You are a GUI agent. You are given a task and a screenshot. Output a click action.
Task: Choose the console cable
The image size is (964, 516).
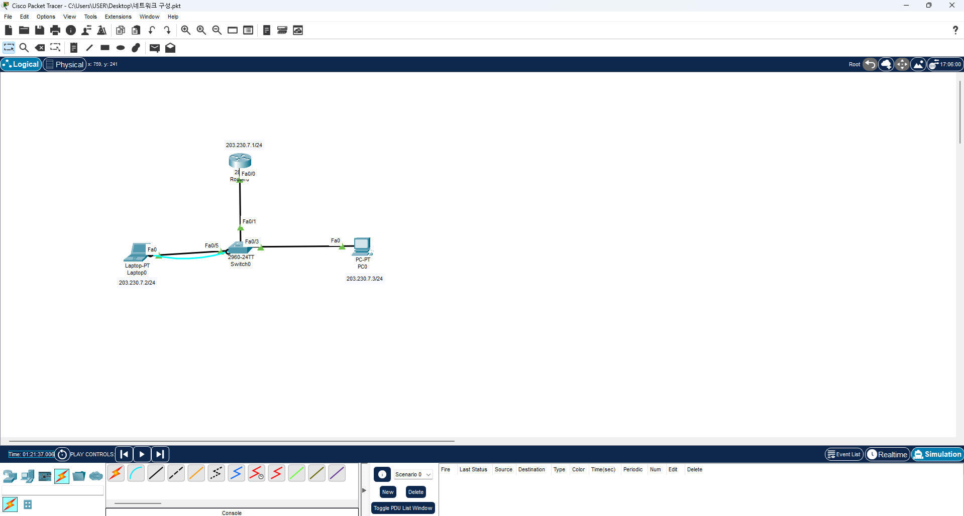pos(136,473)
